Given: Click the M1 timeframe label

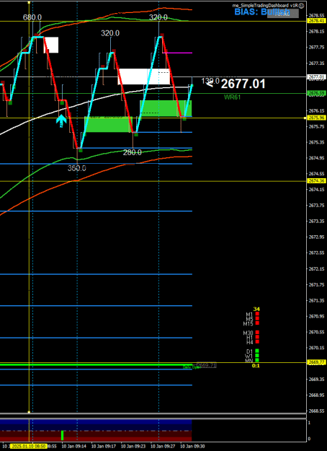Looking at the screenshot, I should coord(249,314).
